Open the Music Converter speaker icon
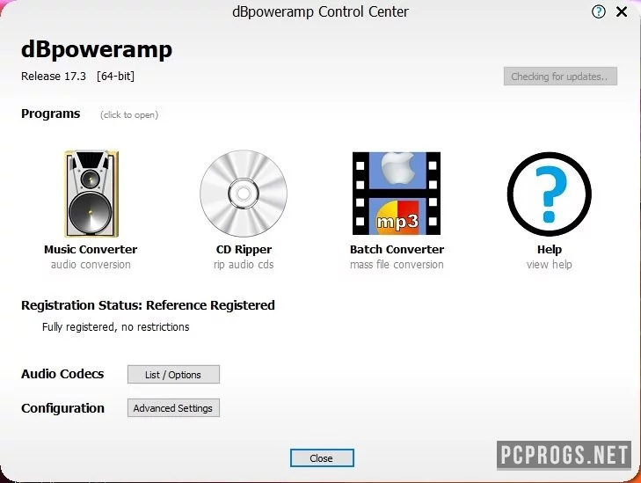This screenshot has height=483, width=641. 91,194
